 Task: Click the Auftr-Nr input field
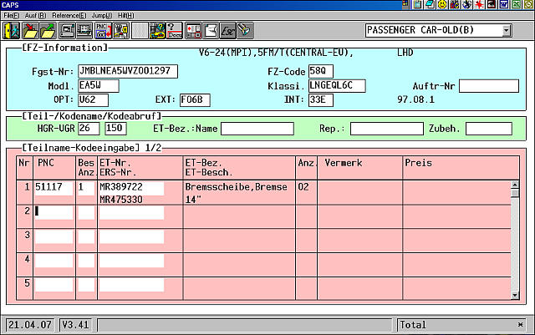488,85
